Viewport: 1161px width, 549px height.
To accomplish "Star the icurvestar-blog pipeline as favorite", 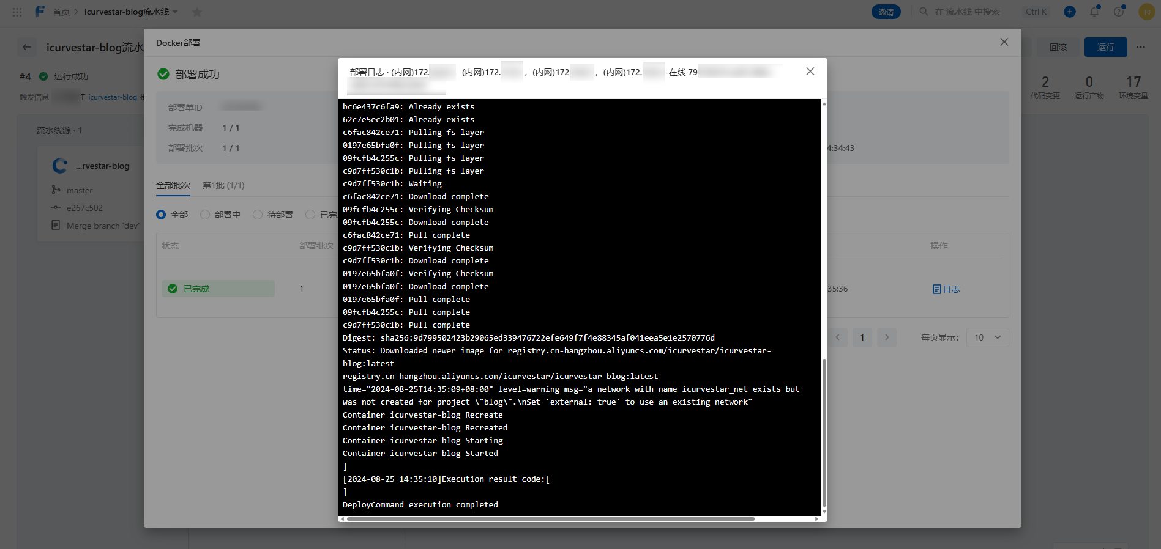I will pos(196,12).
